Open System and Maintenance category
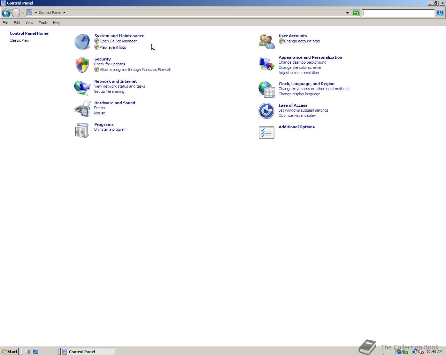The image size is (446, 356). pos(119,36)
